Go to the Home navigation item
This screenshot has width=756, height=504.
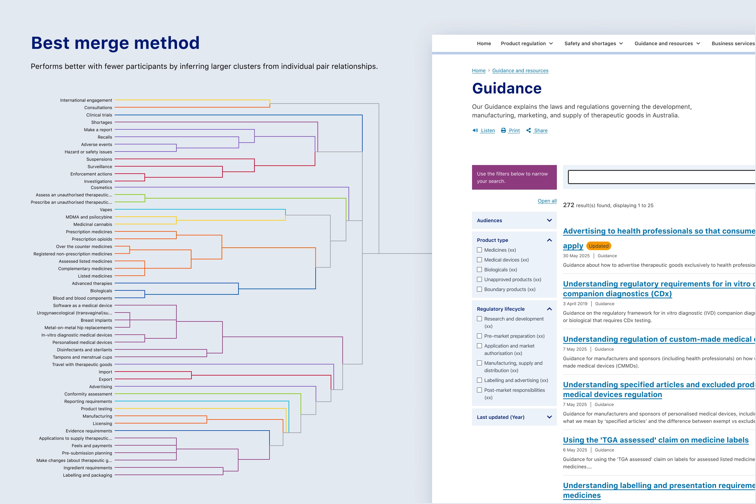click(484, 44)
